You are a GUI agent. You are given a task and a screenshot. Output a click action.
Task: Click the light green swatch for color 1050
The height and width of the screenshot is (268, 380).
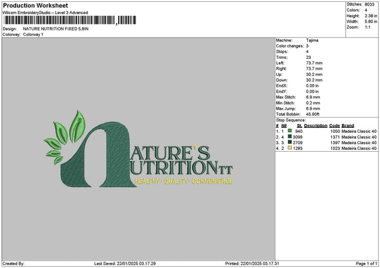289,131
